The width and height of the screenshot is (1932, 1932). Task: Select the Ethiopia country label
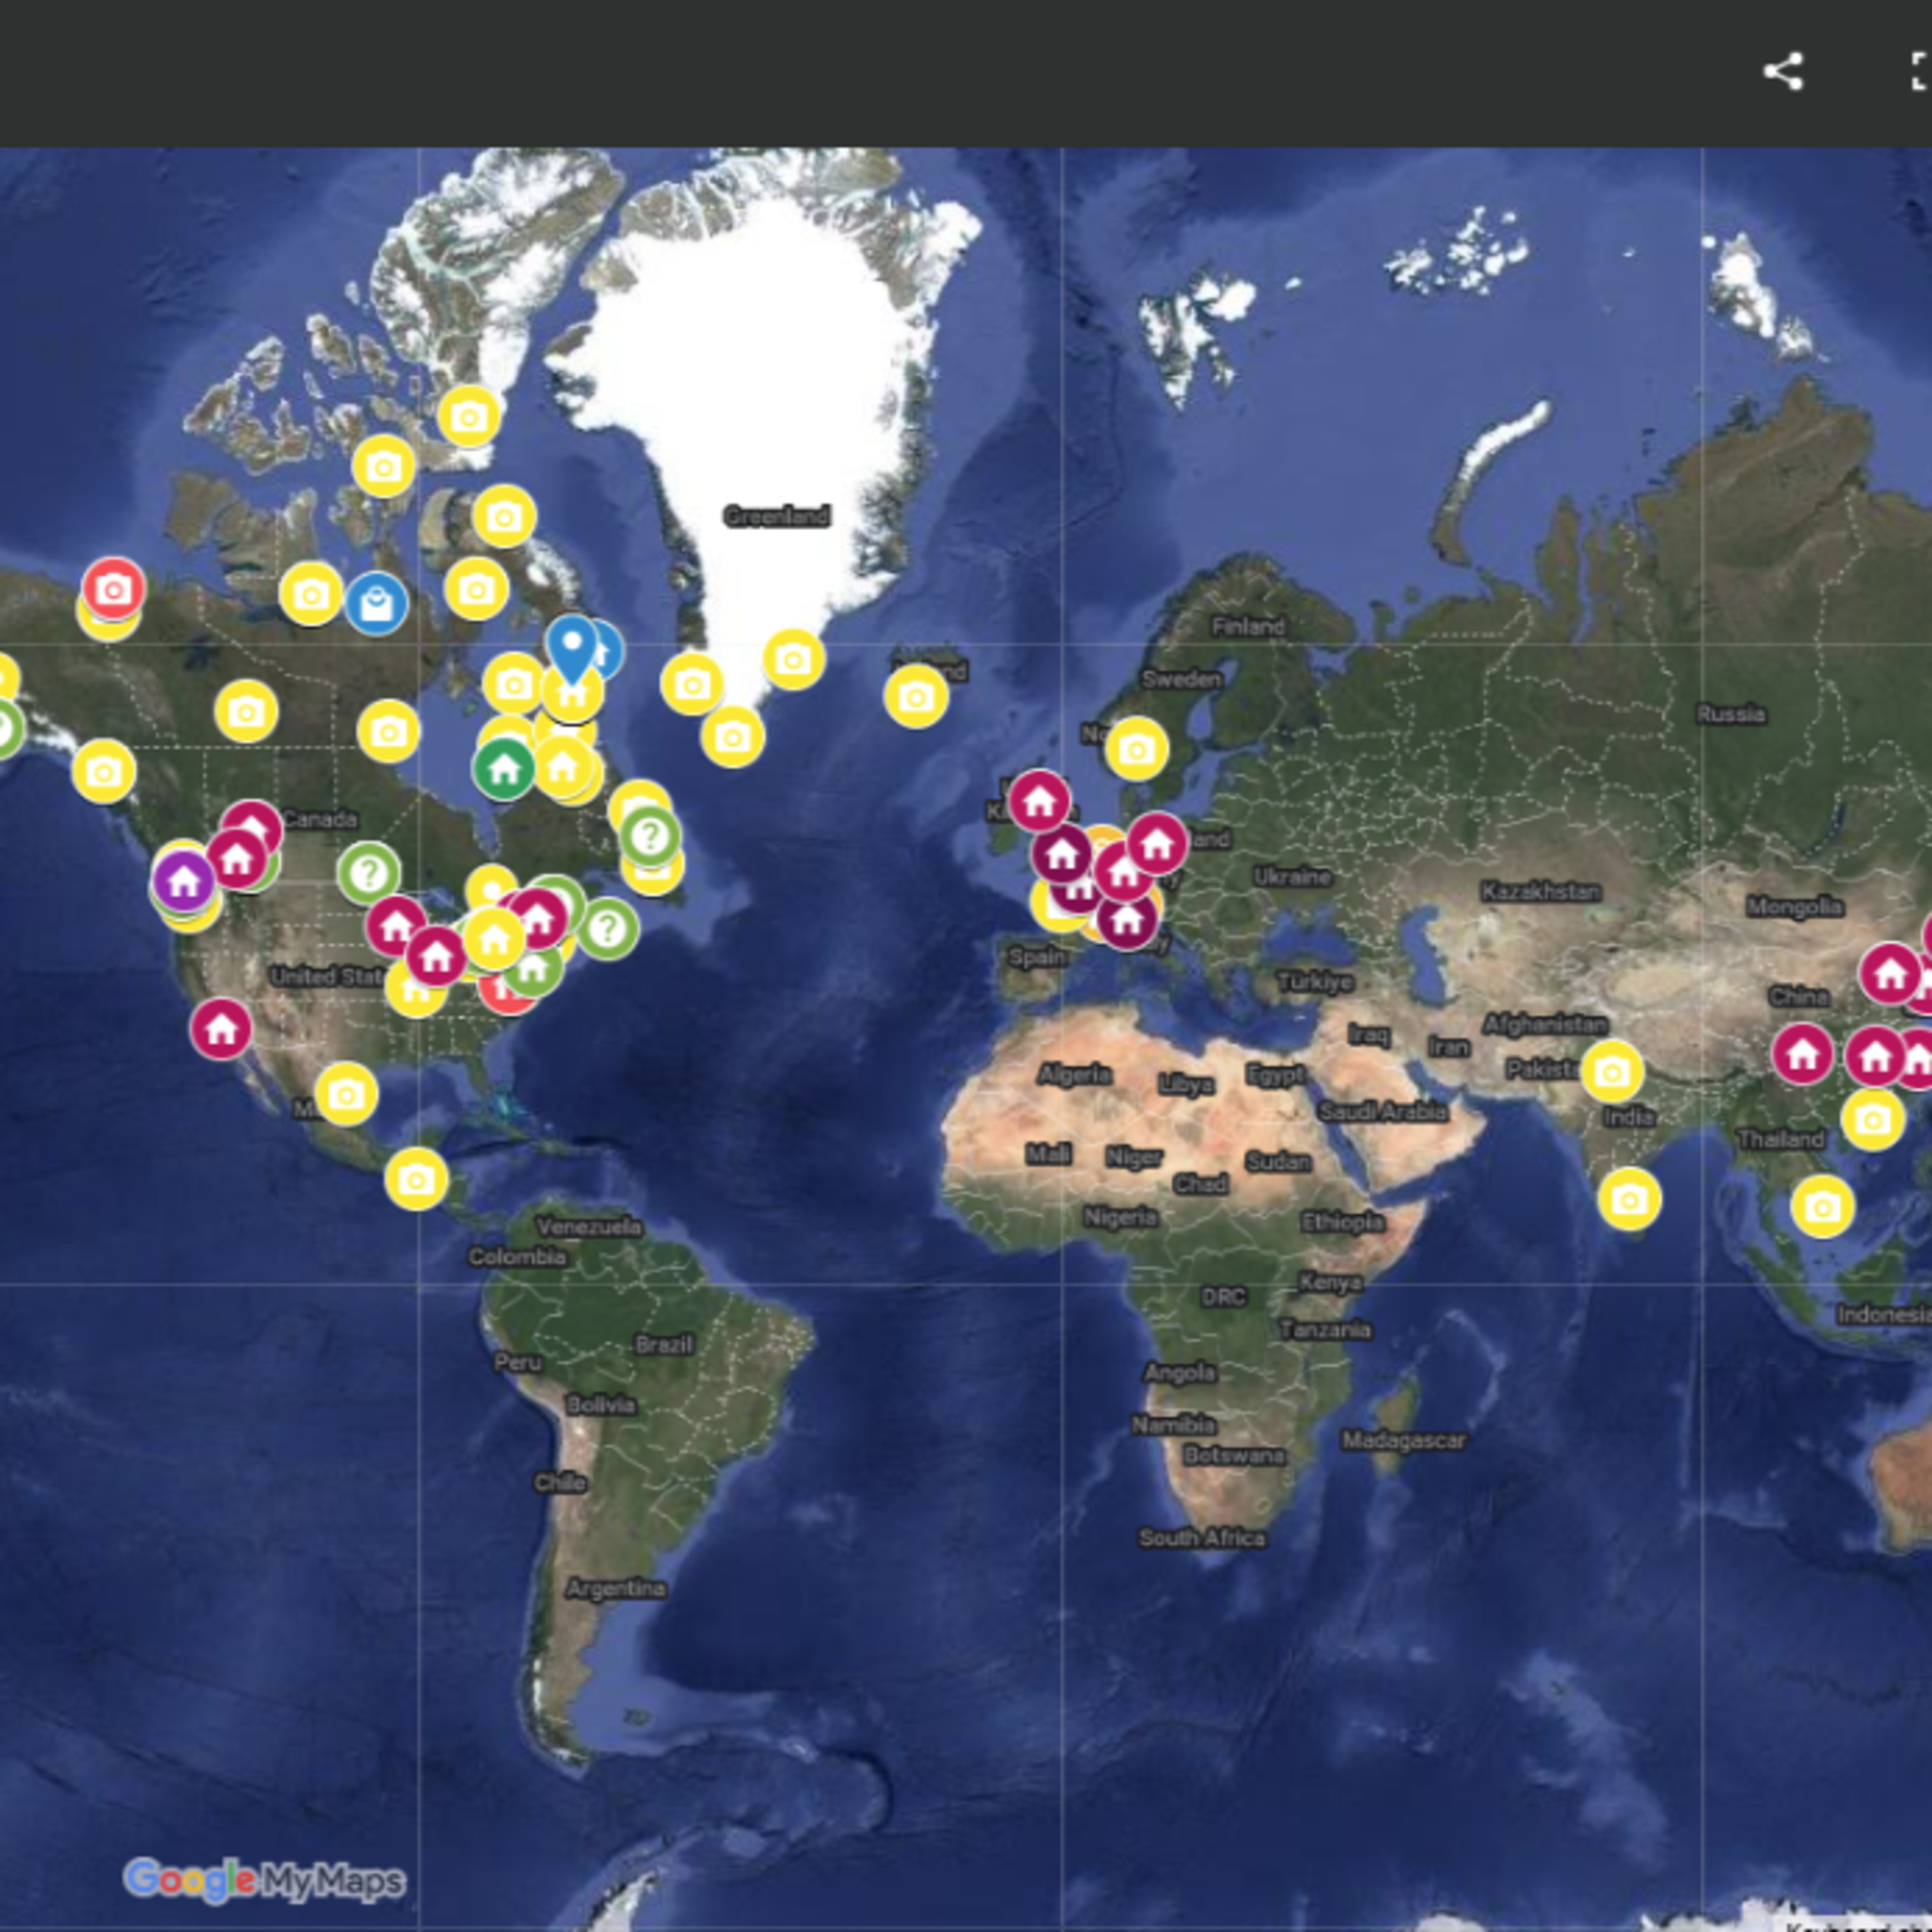1342,1221
